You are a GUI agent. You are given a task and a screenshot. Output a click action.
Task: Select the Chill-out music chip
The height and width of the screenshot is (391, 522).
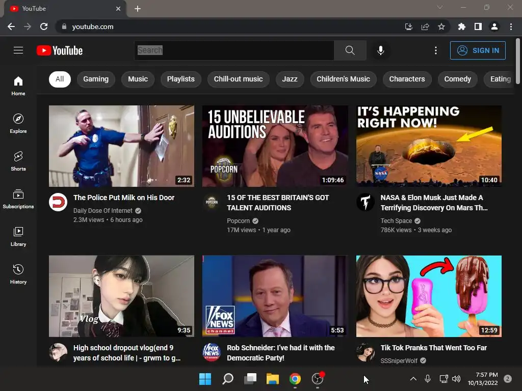click(x=239, y=79)
